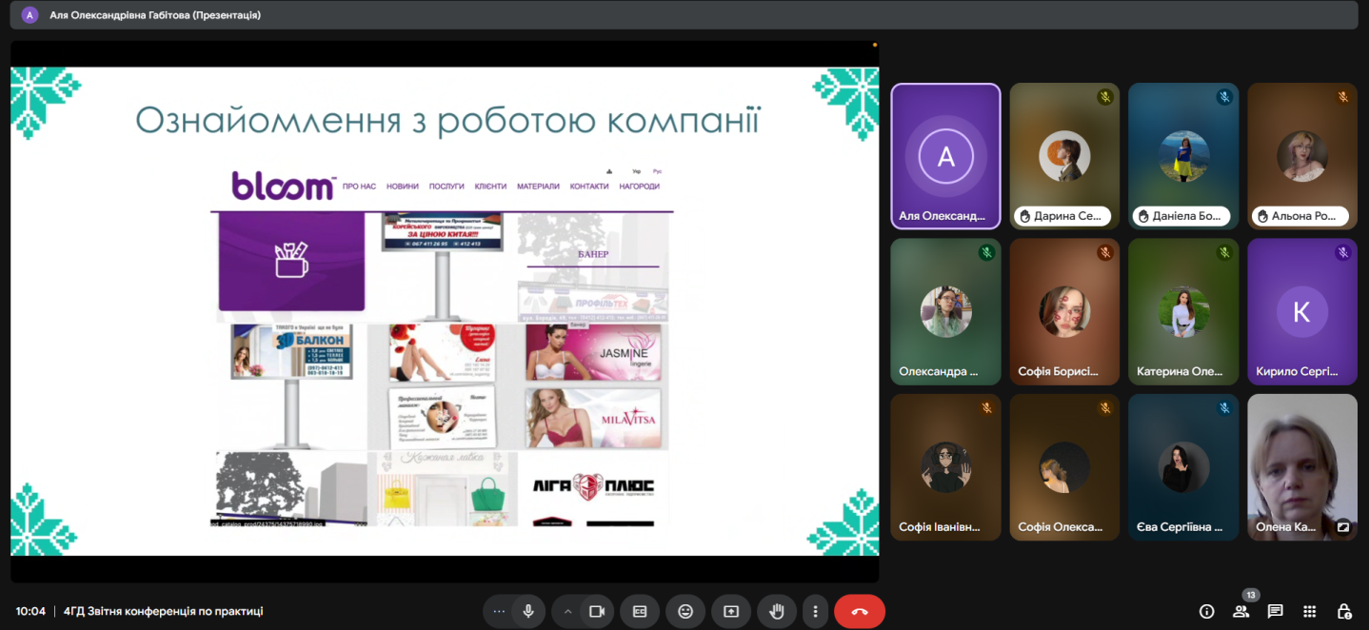Click ПРО НАС menu in presented website
This screenshot has width=1369, height=630.
point(359,187)
